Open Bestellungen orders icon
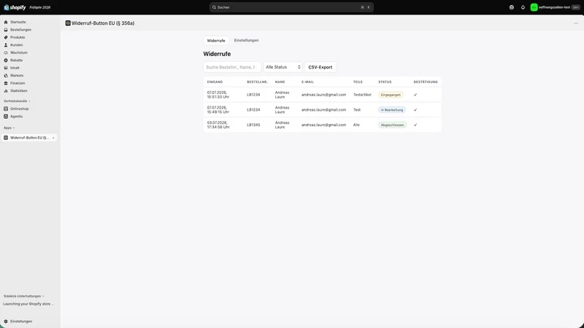Viewport: 584px width, 328px height. (6, 30)
